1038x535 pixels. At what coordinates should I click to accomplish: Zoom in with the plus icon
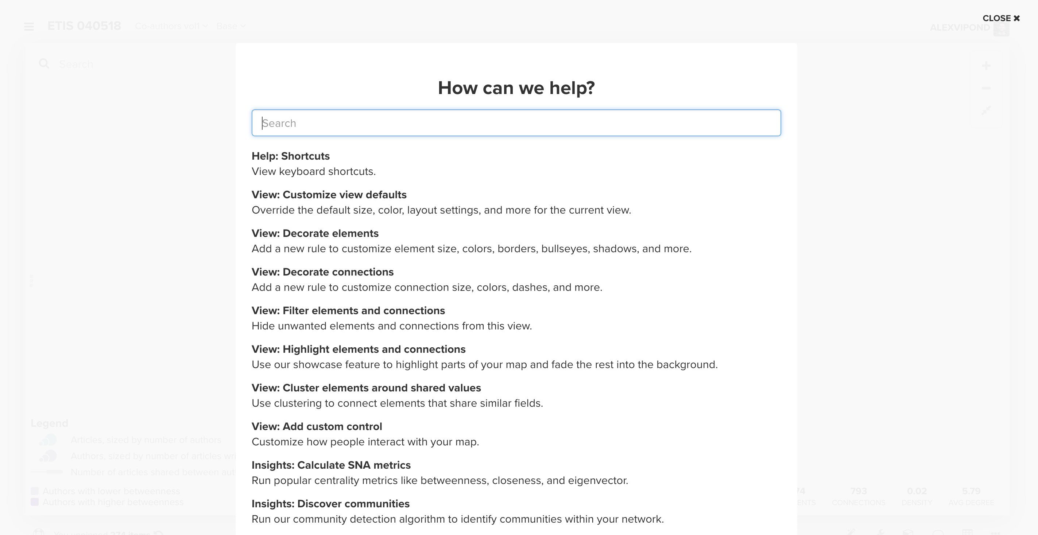(x=986, y=66)
